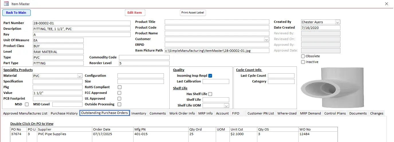The image size is (394, 142).
Task: Check the RoHS Compliant box
Action: click(x=119, y=87)
